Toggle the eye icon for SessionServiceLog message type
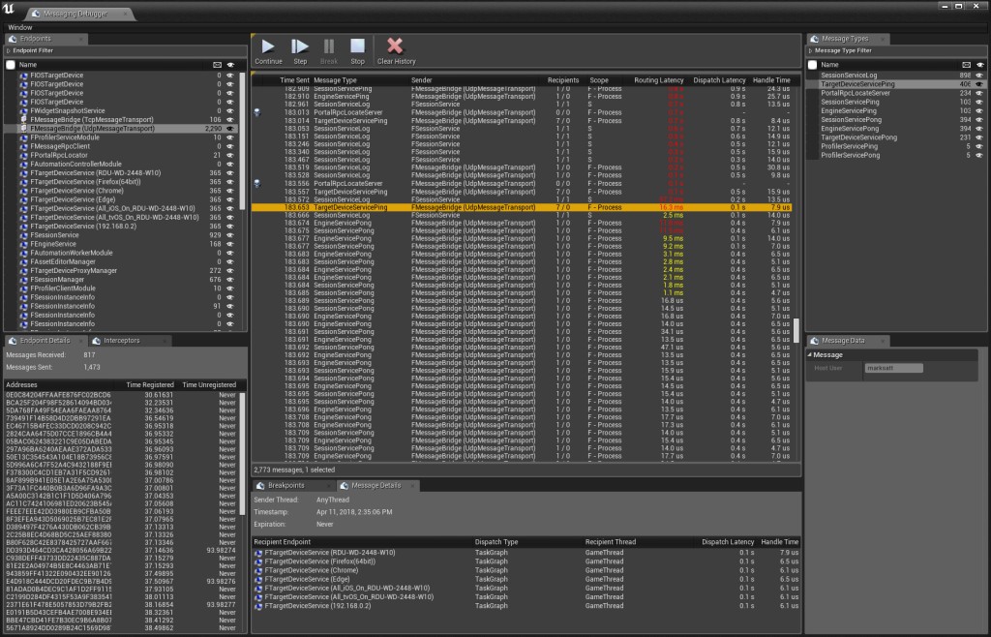The width and height of the screenshot is (991, 637). [980, 76]
